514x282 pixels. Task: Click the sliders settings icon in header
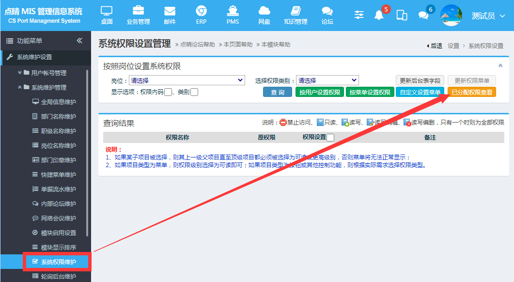pyautogui.click(x=359, y=15)
